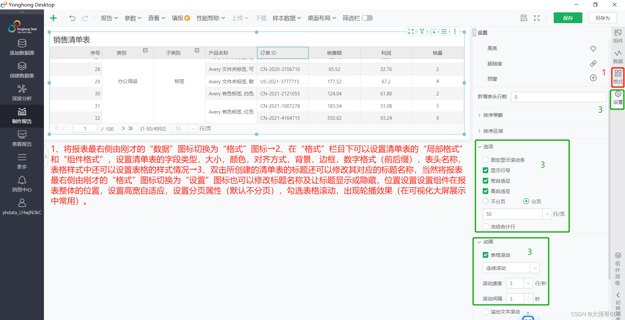
Task: Open 添加数据源 in the left sidebar
Action: (x=22, y=47)
